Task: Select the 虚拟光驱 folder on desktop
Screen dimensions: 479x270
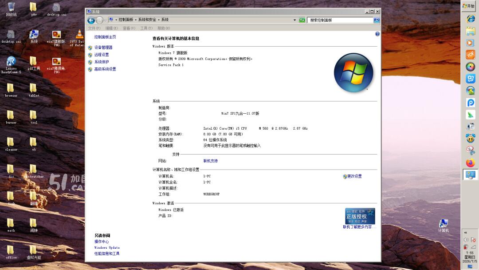Action: 34,252
